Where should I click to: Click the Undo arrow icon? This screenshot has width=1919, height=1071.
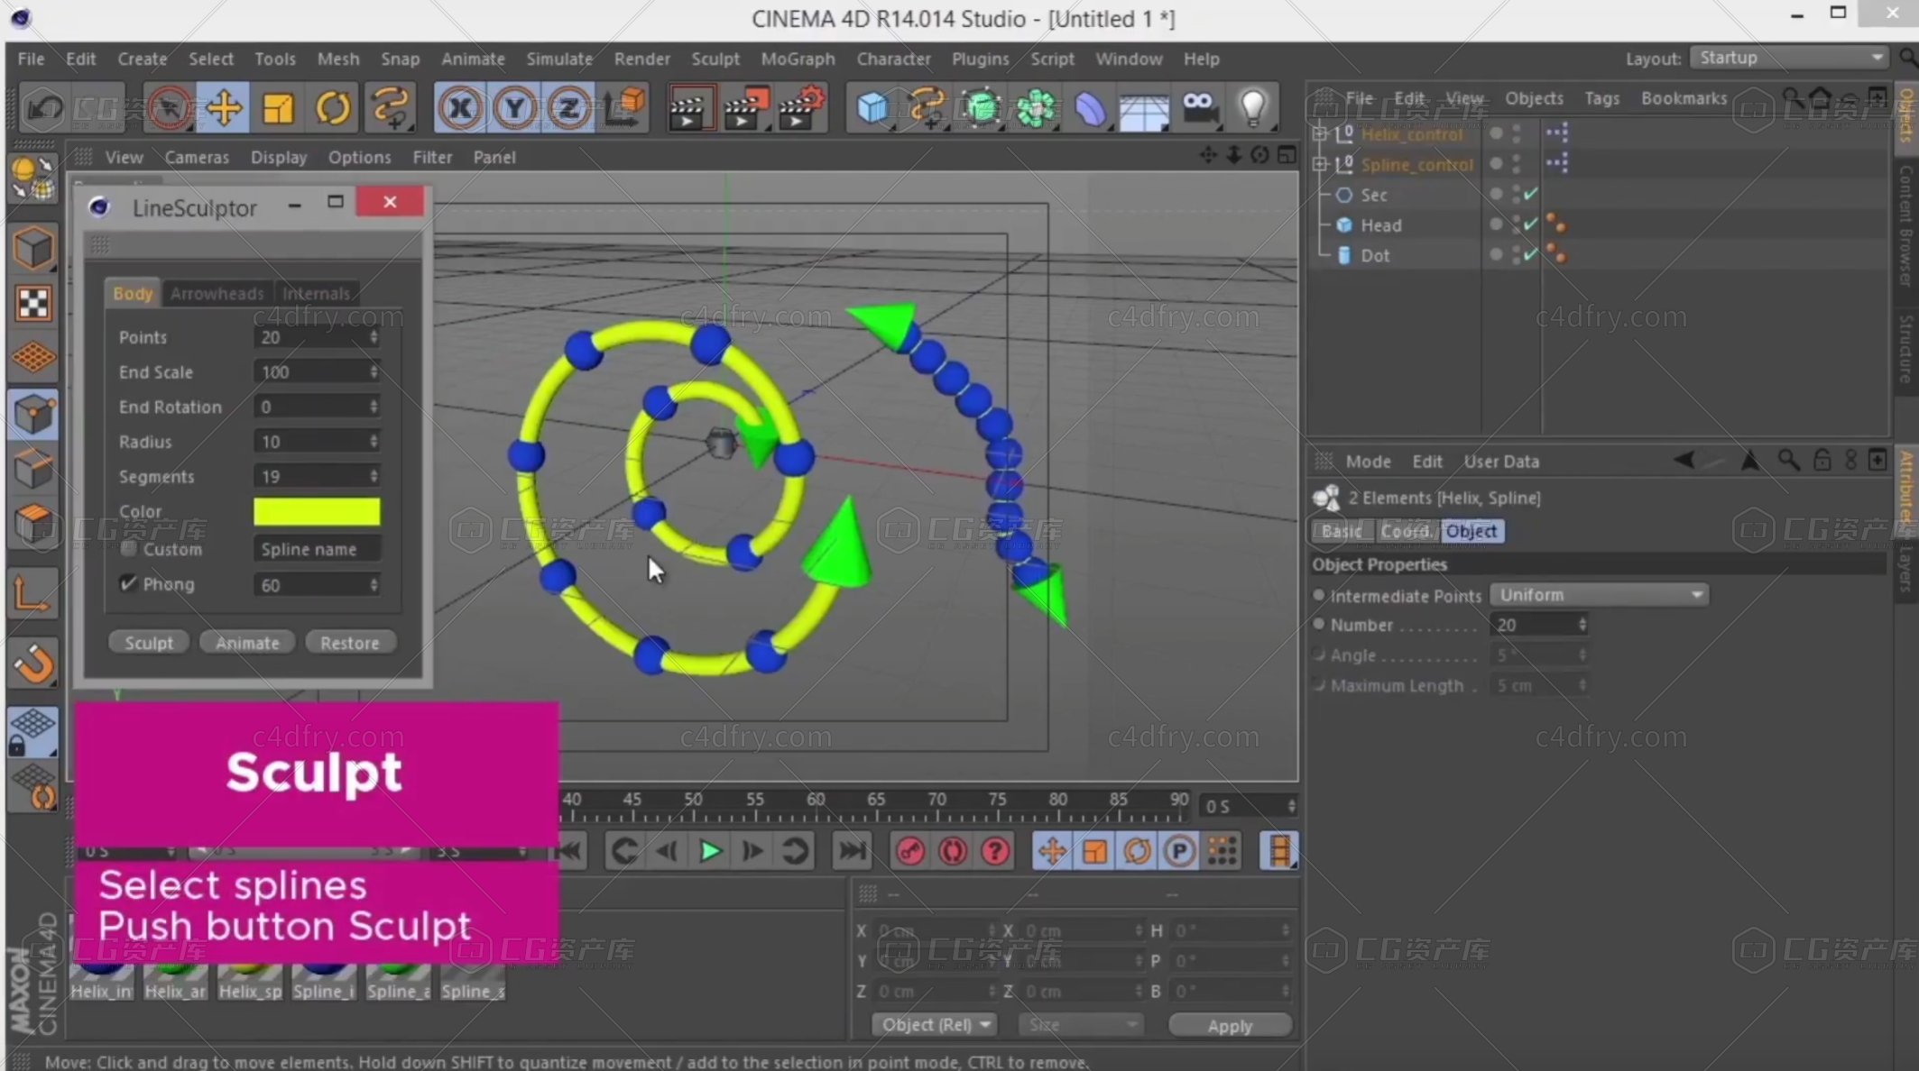pos(44,108)
